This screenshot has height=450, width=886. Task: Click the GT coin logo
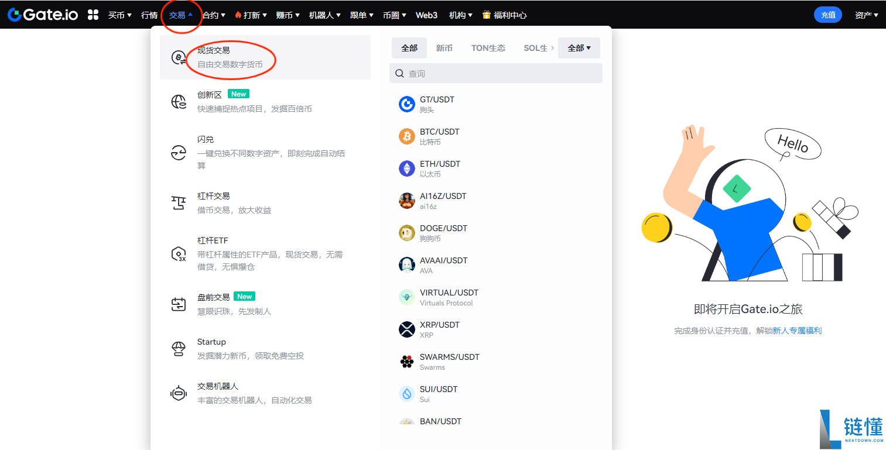407,104
